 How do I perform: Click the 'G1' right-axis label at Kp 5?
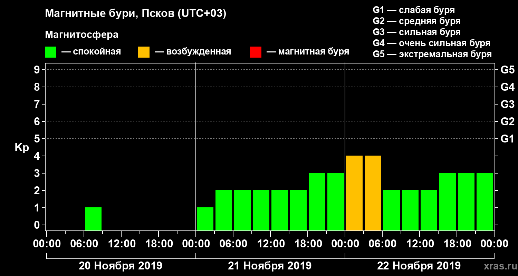click(507, 139)
